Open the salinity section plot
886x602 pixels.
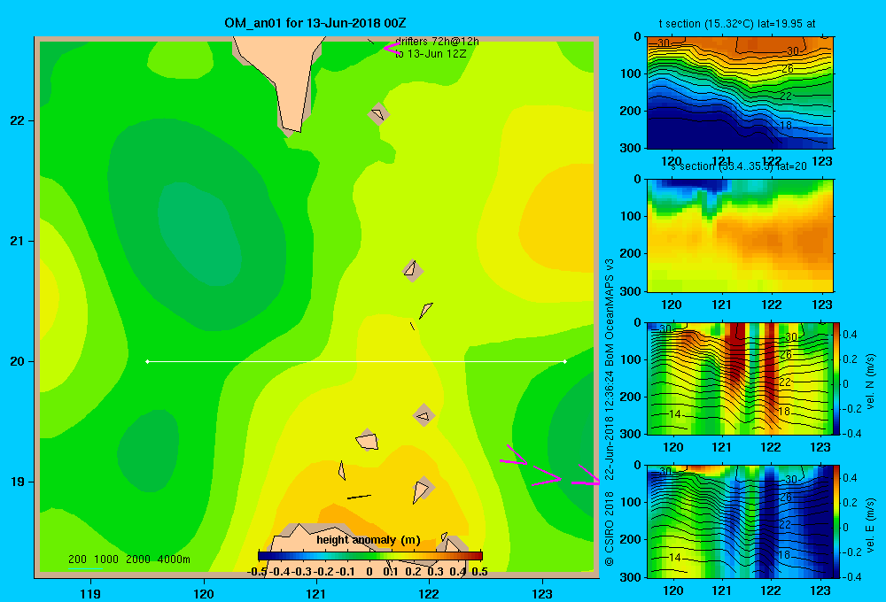tap(740, 235)
